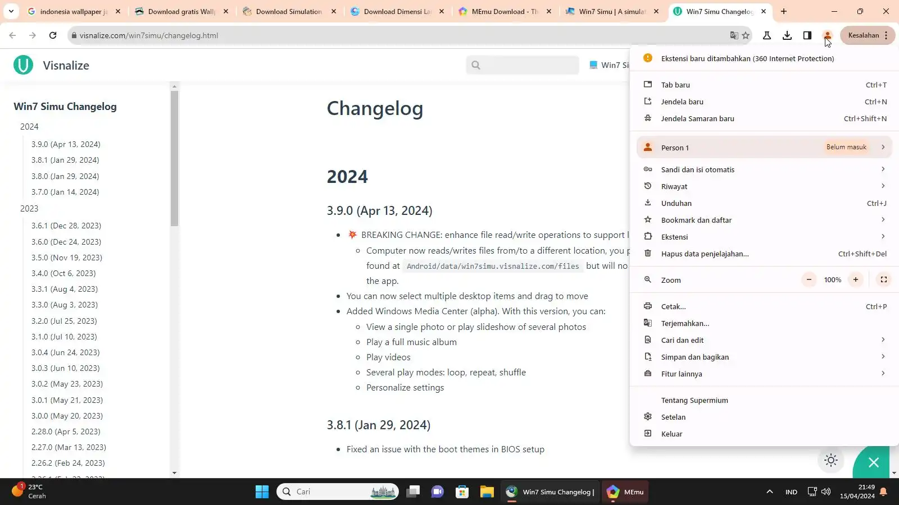Open File Explorer from taskbar

pyautogui.click(x=487, y=492)
